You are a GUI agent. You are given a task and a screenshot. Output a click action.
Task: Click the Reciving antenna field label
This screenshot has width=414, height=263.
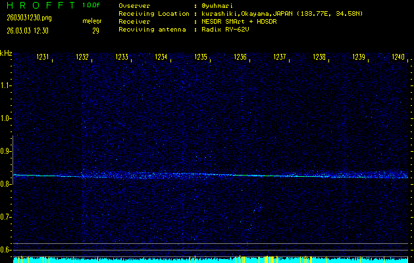[152, 30]
